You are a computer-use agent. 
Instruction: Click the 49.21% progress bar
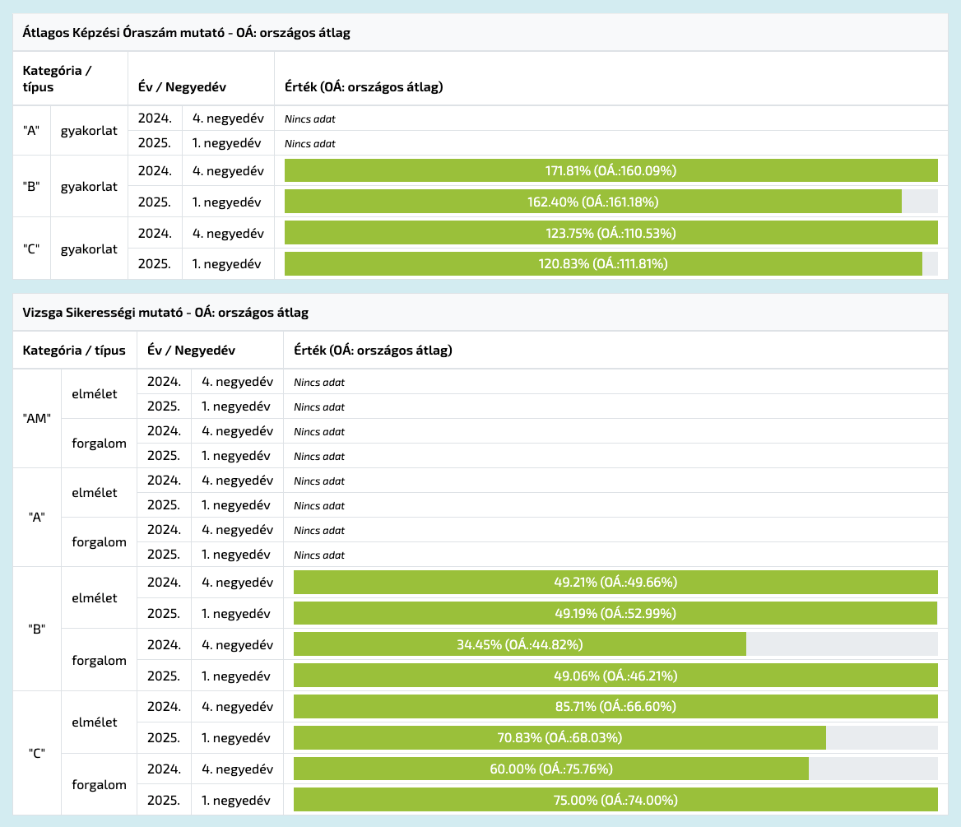(x=615, y=582)
